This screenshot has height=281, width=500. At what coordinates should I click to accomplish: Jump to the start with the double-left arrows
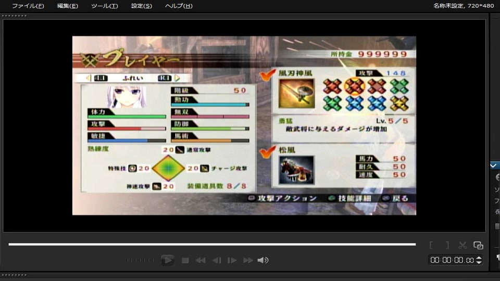click(x=200, y=261)
